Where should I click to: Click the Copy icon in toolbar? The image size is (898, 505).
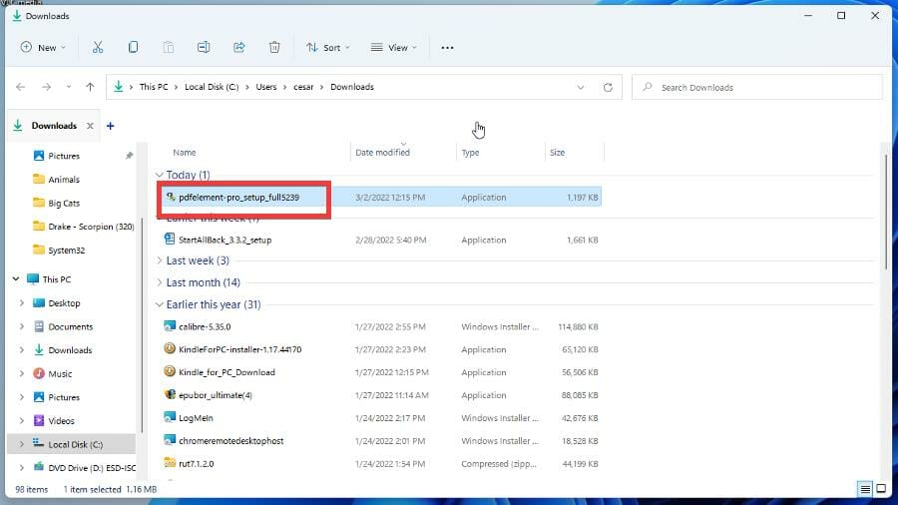point(133,47)
